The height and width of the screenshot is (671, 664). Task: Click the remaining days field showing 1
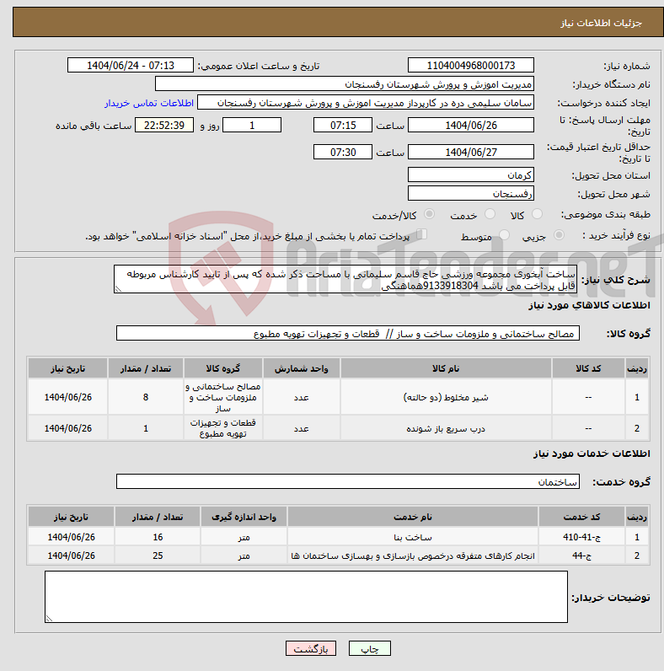point(252,126)
